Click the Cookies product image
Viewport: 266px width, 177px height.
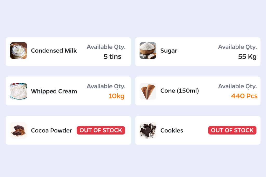pyautogui.click(x=148, y=130)
